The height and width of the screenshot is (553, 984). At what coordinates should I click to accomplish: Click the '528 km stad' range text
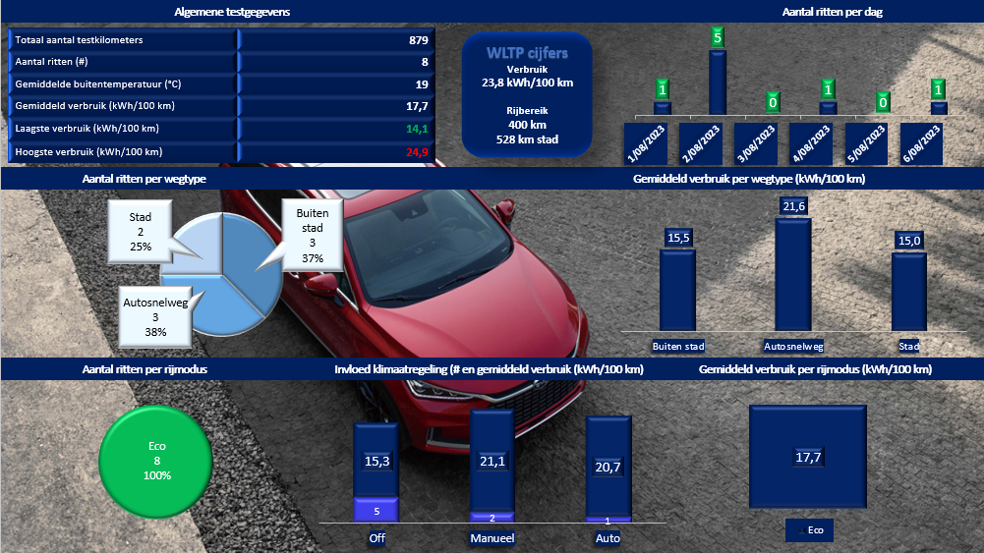coord(527,139)
